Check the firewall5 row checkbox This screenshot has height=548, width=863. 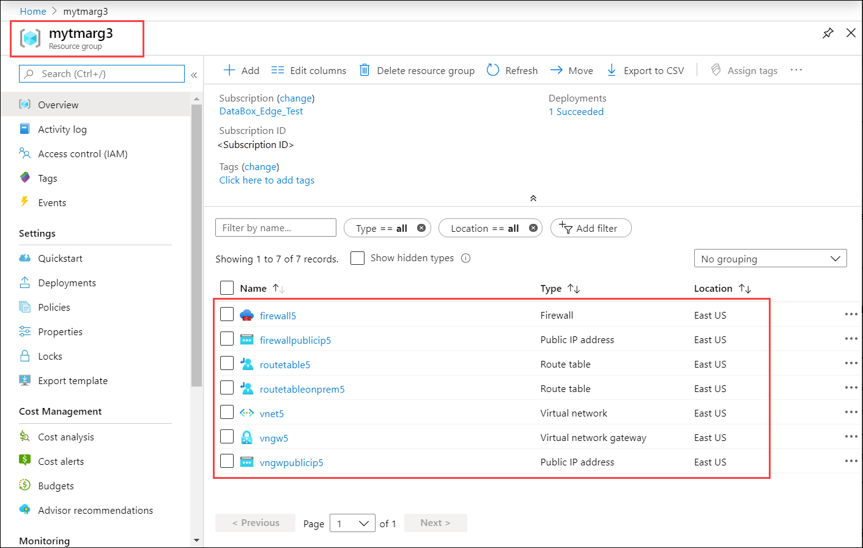coord(227,314)
